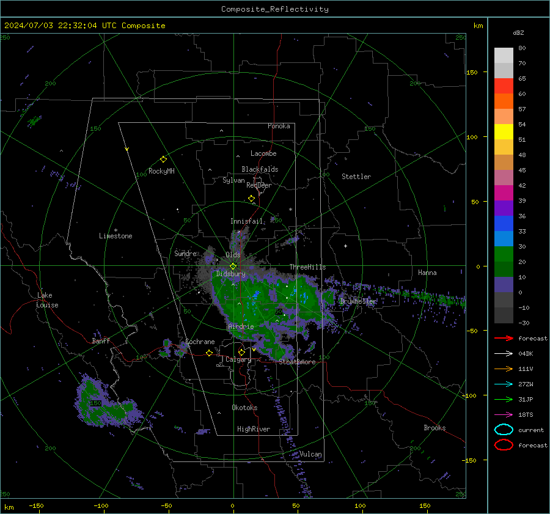The width and height of the screenshot is (550, 514).
Task: Click the Calgary city label
Action: (238, 359)
